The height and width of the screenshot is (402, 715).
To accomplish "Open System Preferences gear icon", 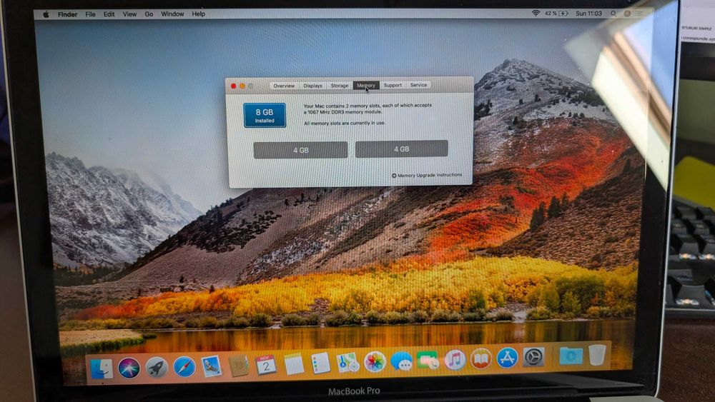I will click(533, 357).
